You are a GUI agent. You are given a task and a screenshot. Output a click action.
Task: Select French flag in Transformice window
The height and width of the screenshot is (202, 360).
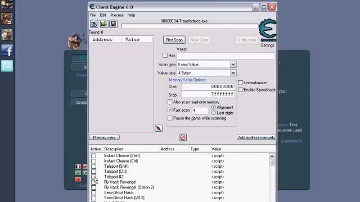pyautogui.click(x=78, y=166)
